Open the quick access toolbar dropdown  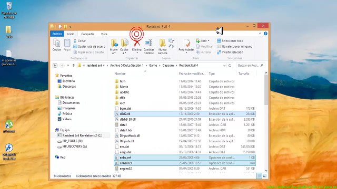[70, 27]
